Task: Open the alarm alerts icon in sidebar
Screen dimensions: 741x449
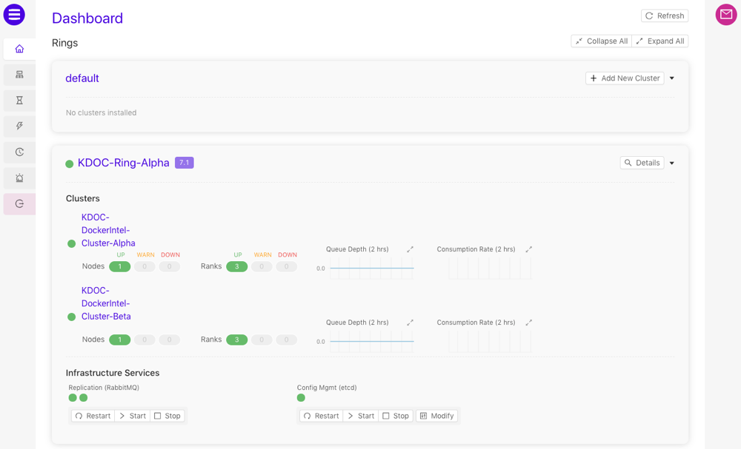Action: pyautogui.click(x=19, y=178)
